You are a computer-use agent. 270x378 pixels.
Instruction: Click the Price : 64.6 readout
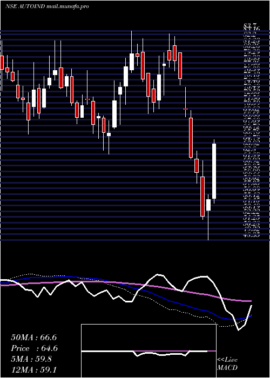coord(34,348)
